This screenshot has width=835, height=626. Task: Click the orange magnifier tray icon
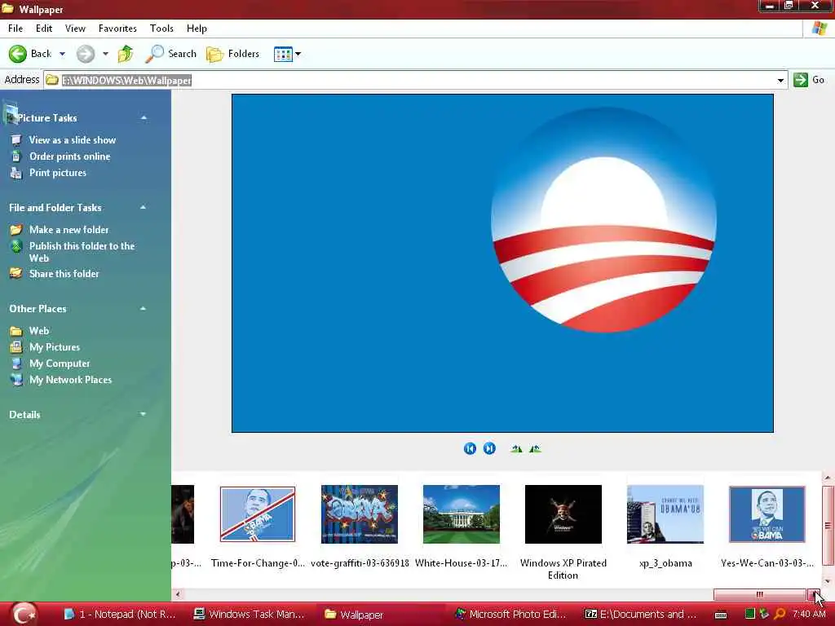tap(780, 615)
